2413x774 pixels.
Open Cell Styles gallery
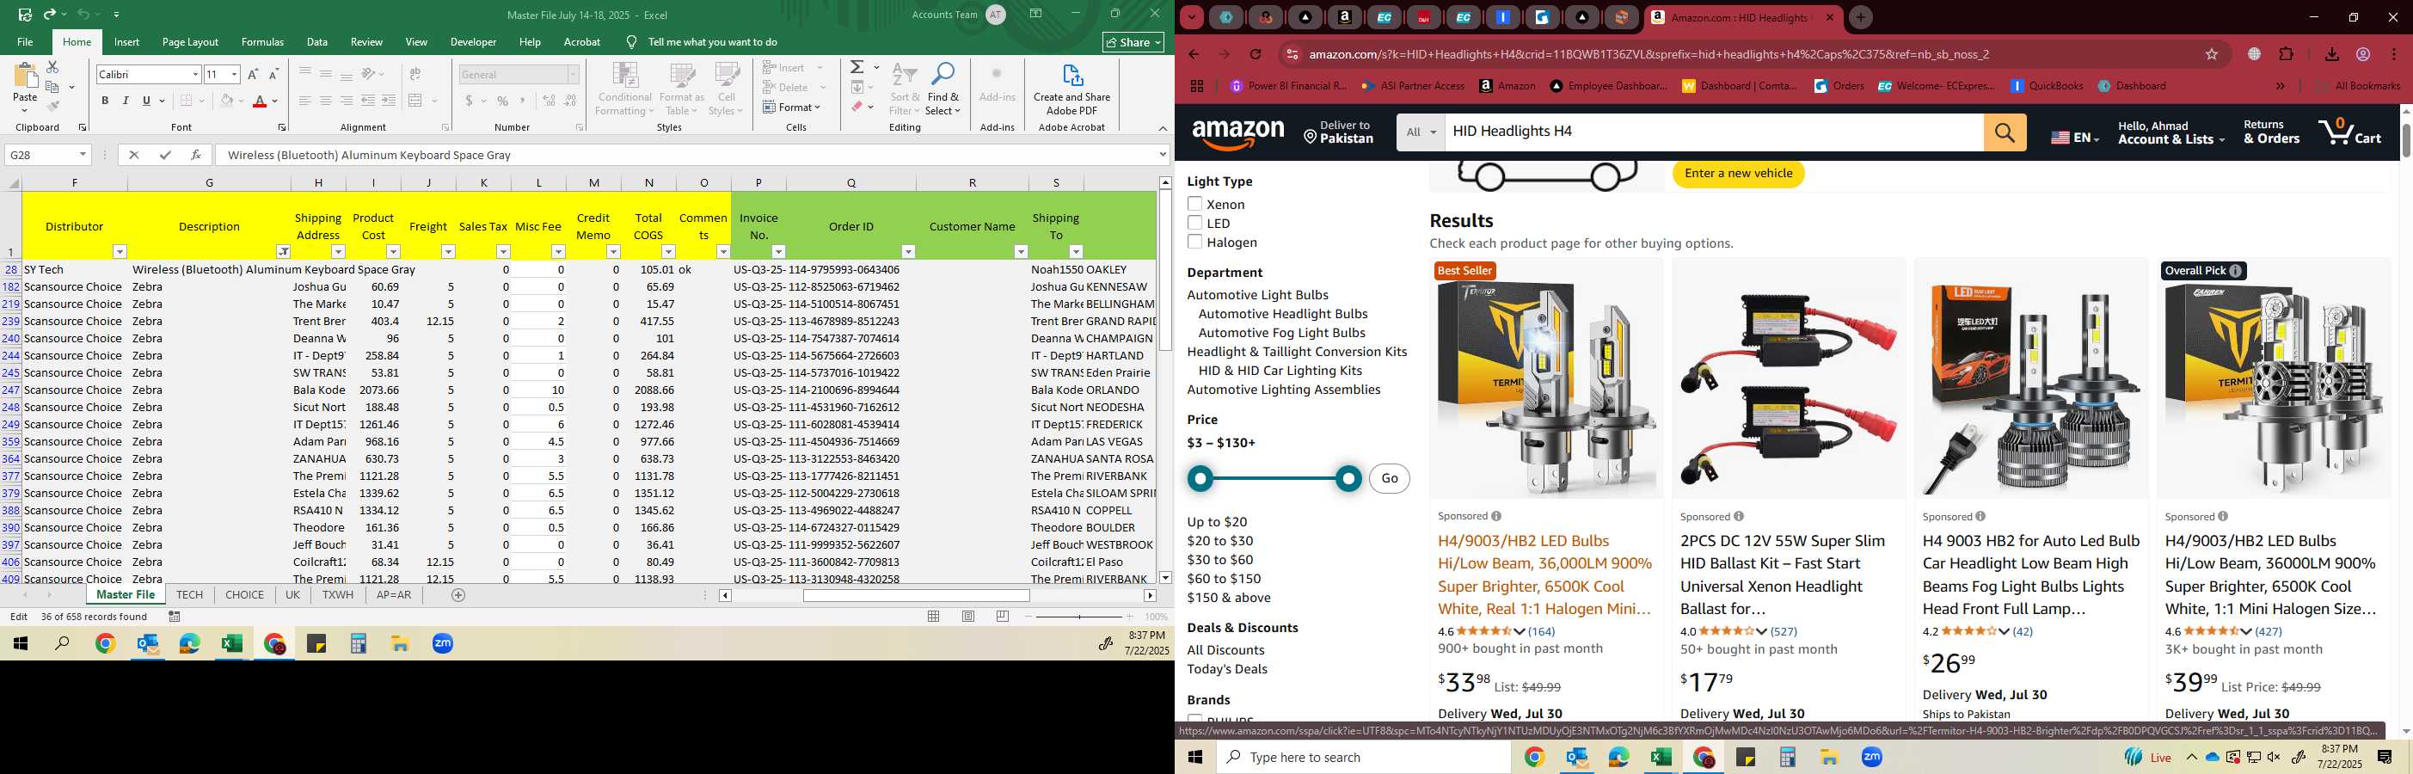[727, 88]
